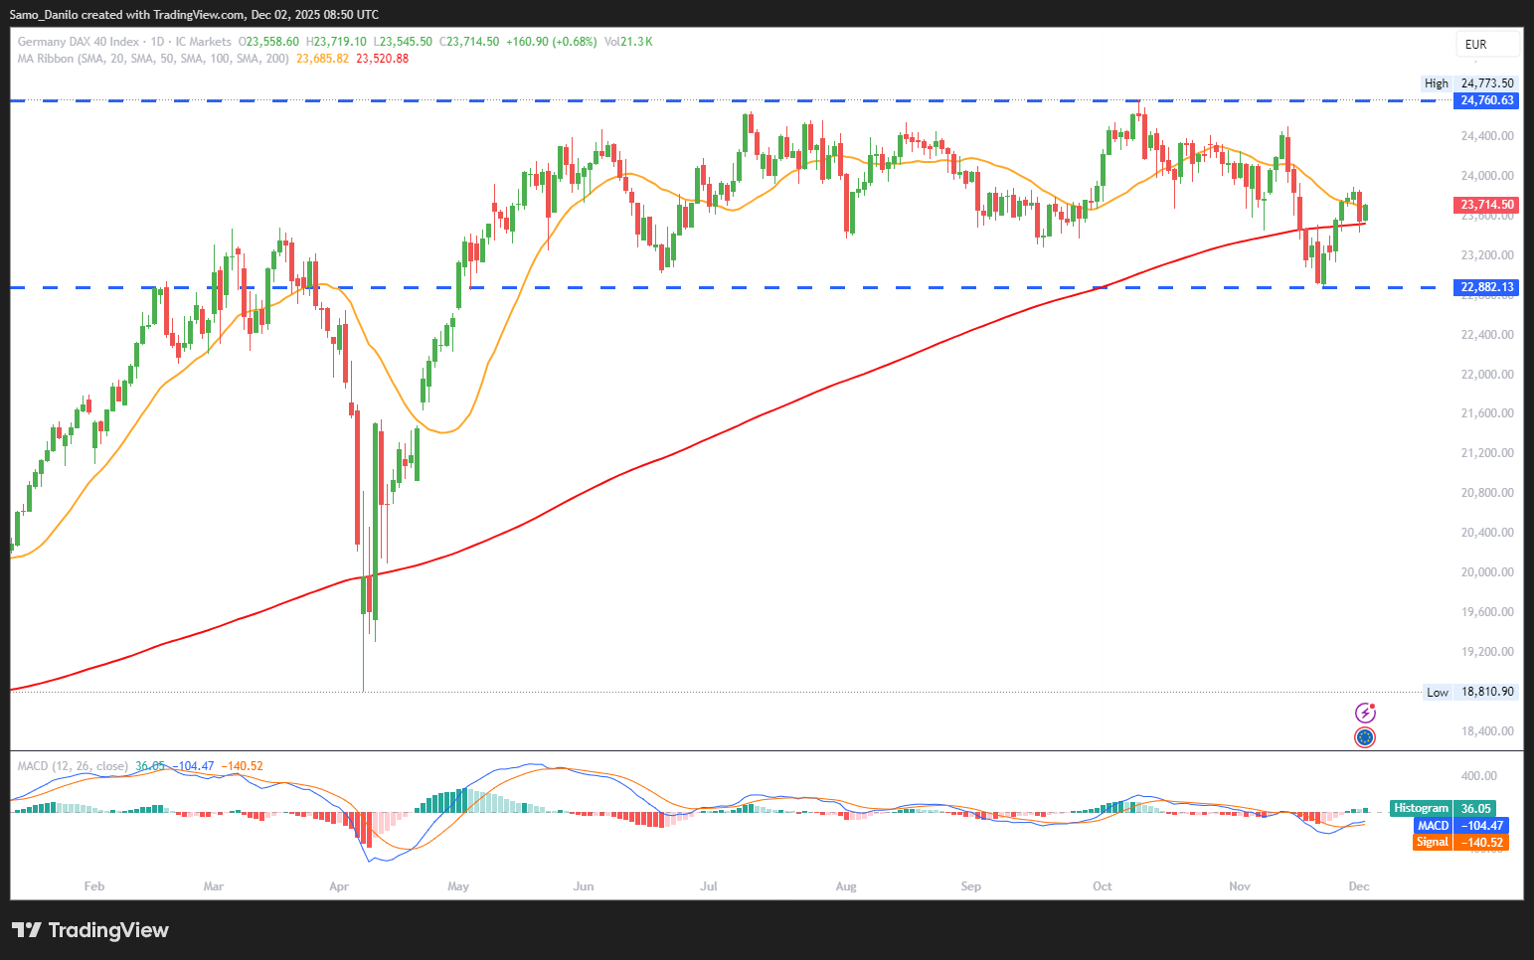Open the EUR currency selector
The width and height of the screenshot is (1534, 960).
coord(1487,44)
